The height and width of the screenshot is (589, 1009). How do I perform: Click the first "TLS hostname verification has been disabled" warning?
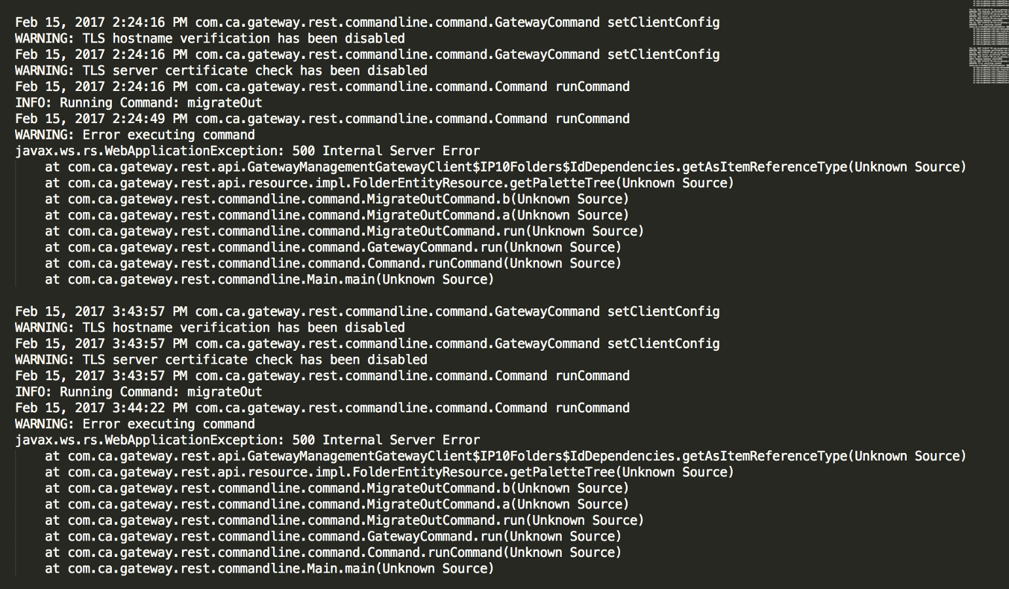click(244, 39)
